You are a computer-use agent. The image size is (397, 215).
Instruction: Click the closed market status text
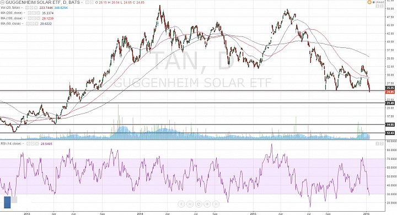tap(379, 2)
